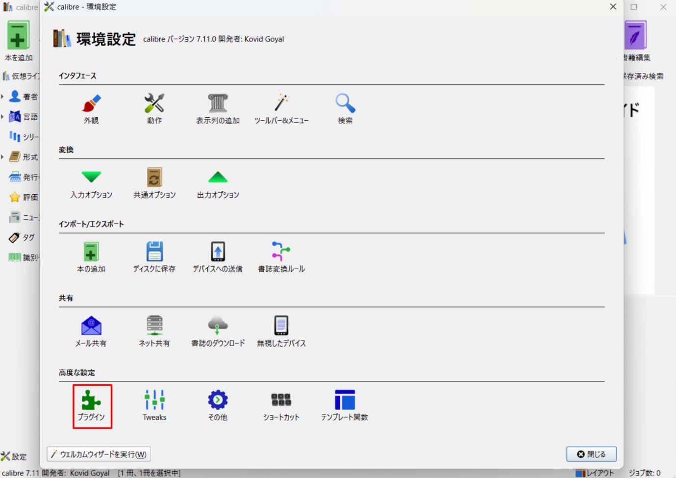Close the 環境設定 dialog with X
The width and height of the screenshot is (676, 478).
(613, 7)
